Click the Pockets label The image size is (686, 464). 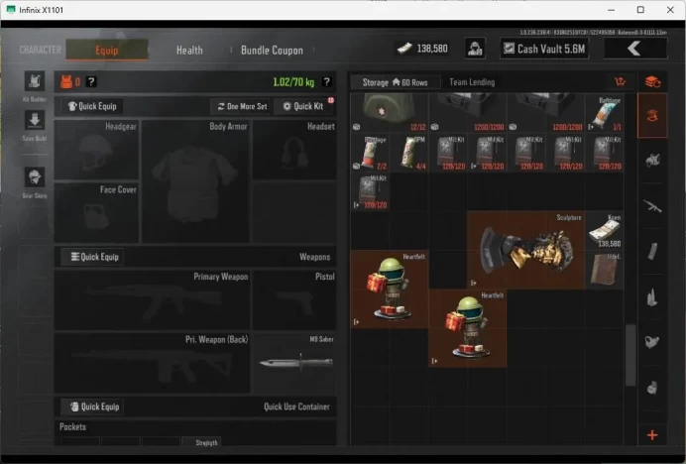[72, 426]
